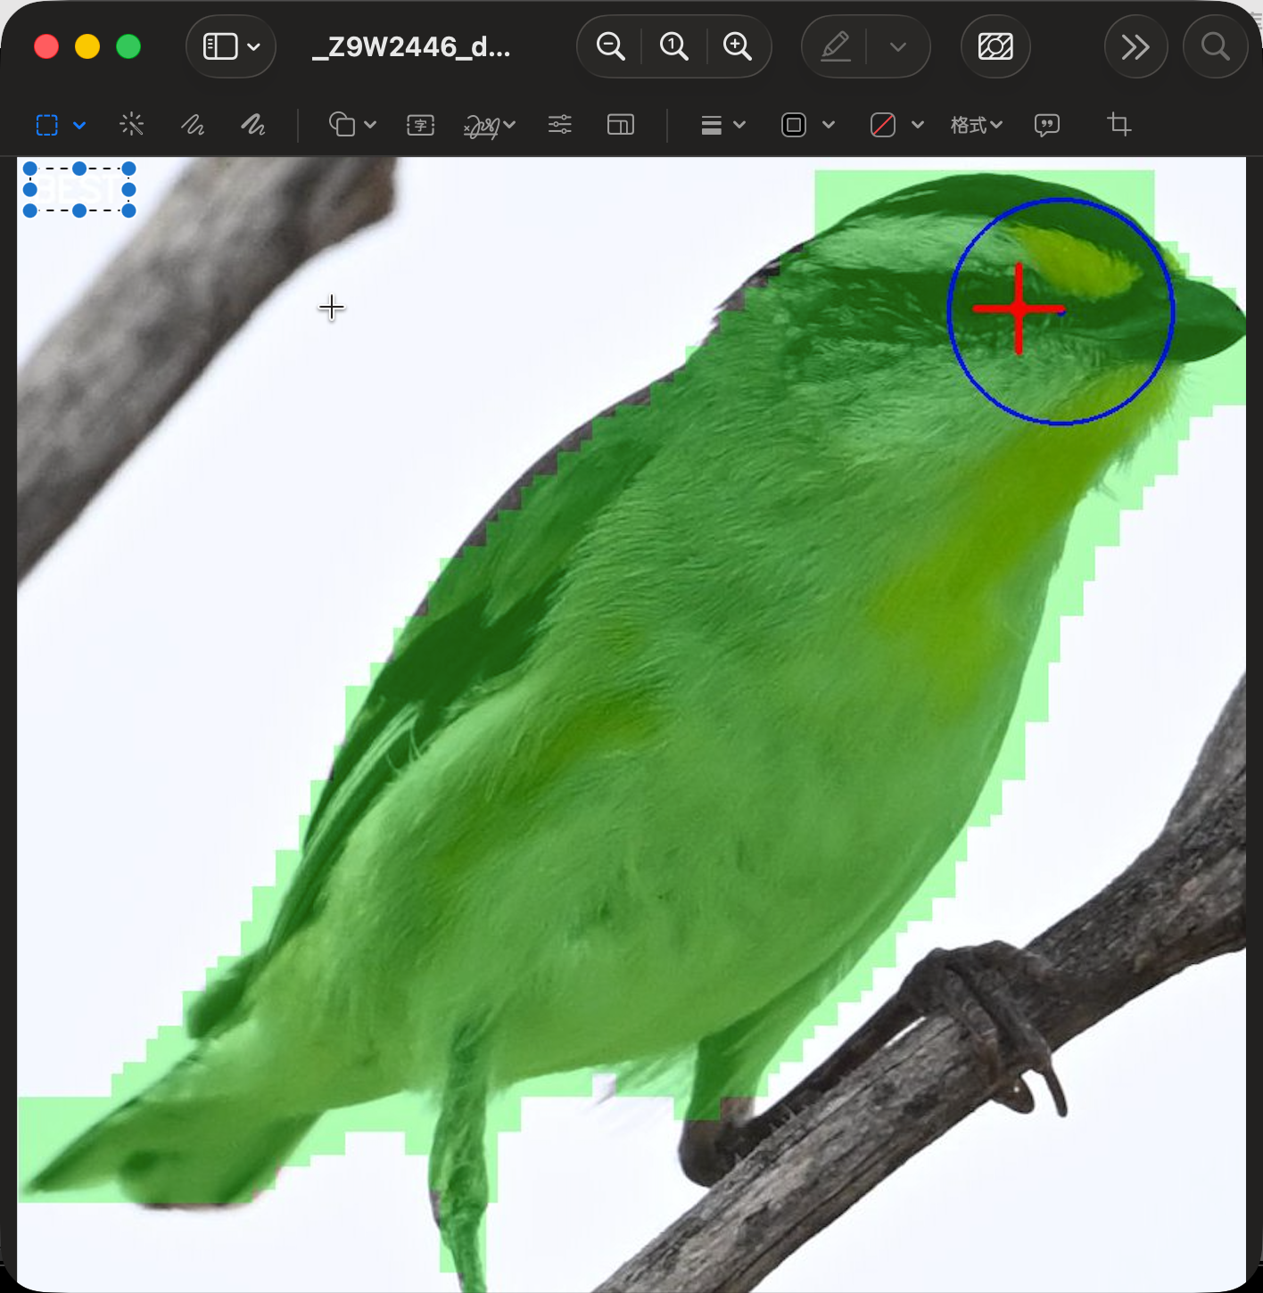Click the _Z9W2446 document title
Screen dimensions: 1263x1293
411,46
